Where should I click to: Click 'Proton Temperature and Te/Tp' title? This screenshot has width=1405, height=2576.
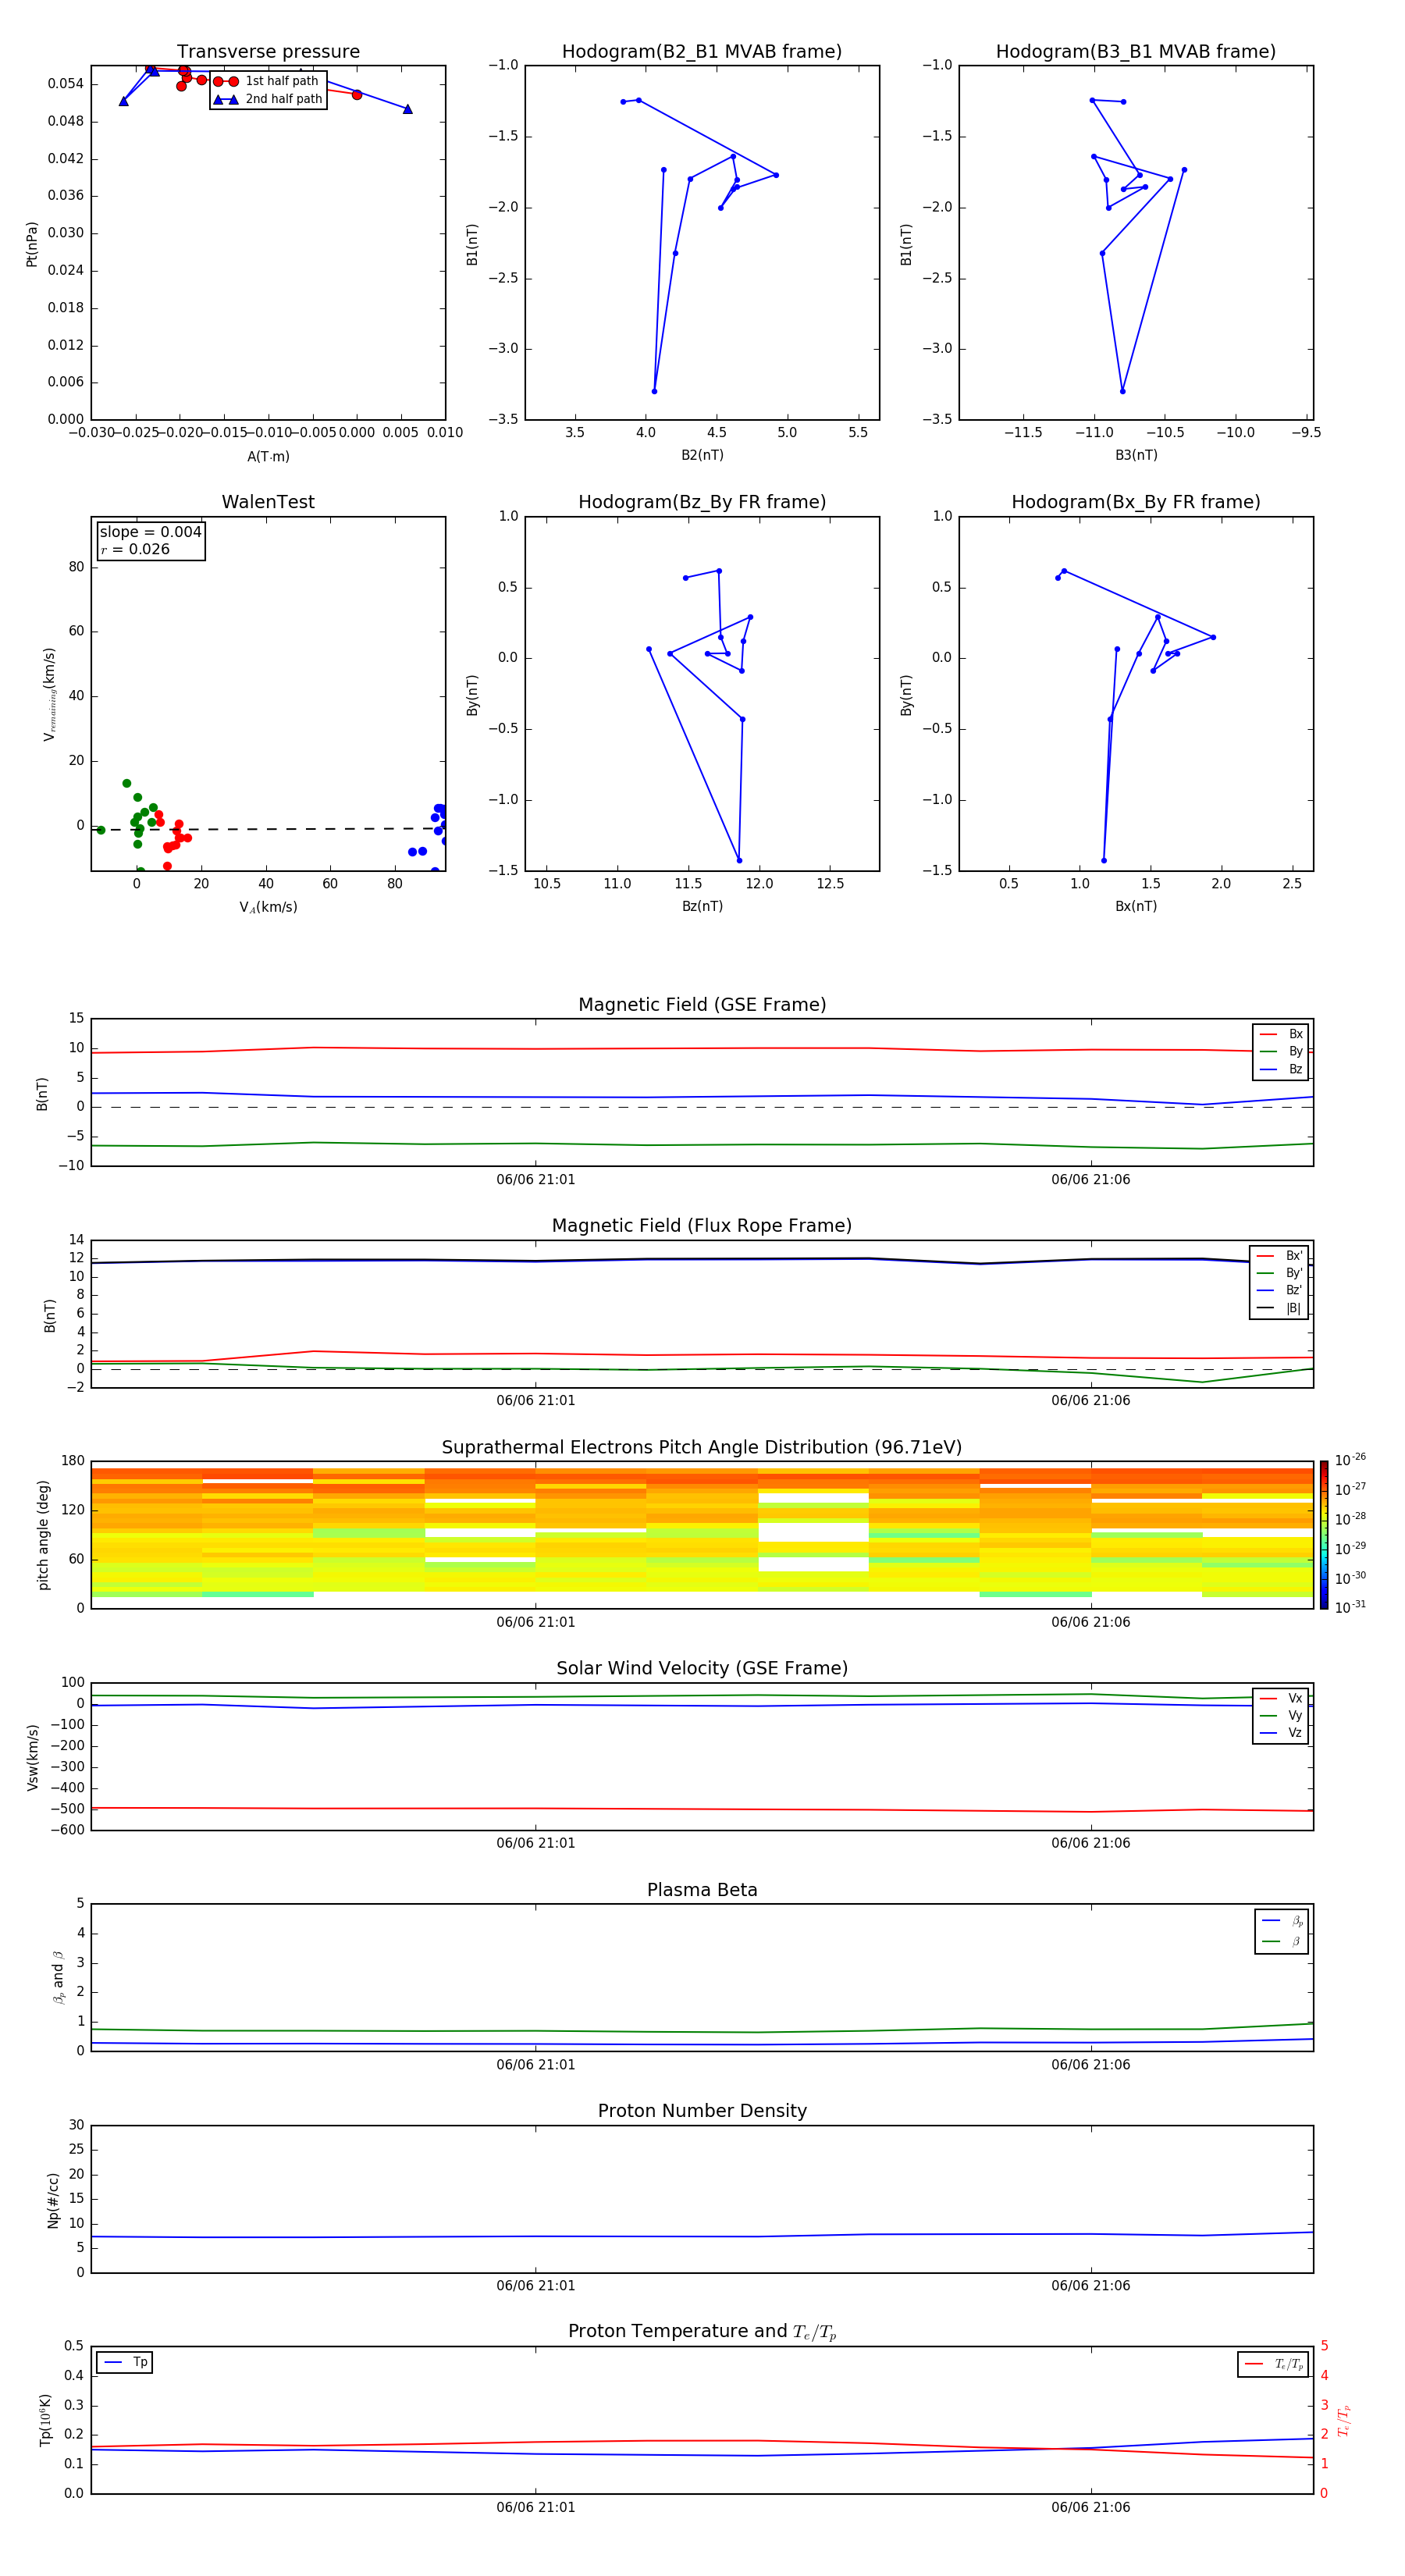702,2332
